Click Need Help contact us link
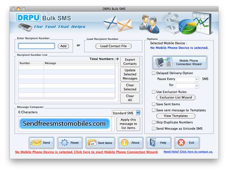Screen dimensions: 228x172 188,152
